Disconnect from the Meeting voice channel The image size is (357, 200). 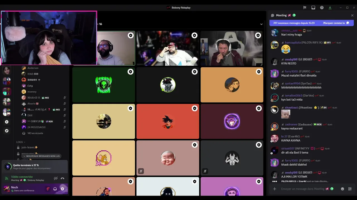click(62, 178)
